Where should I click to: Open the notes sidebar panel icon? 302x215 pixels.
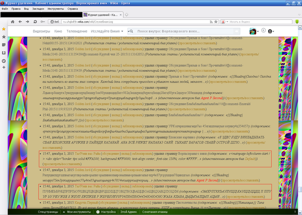tap(4, 45)
